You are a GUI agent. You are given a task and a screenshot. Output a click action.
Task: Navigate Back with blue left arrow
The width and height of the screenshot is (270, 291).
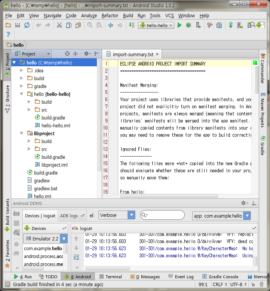(x=111, y=25)
